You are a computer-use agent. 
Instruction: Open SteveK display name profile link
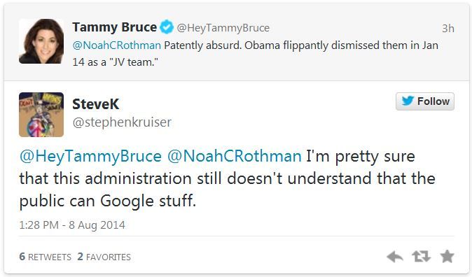point(96,104)
